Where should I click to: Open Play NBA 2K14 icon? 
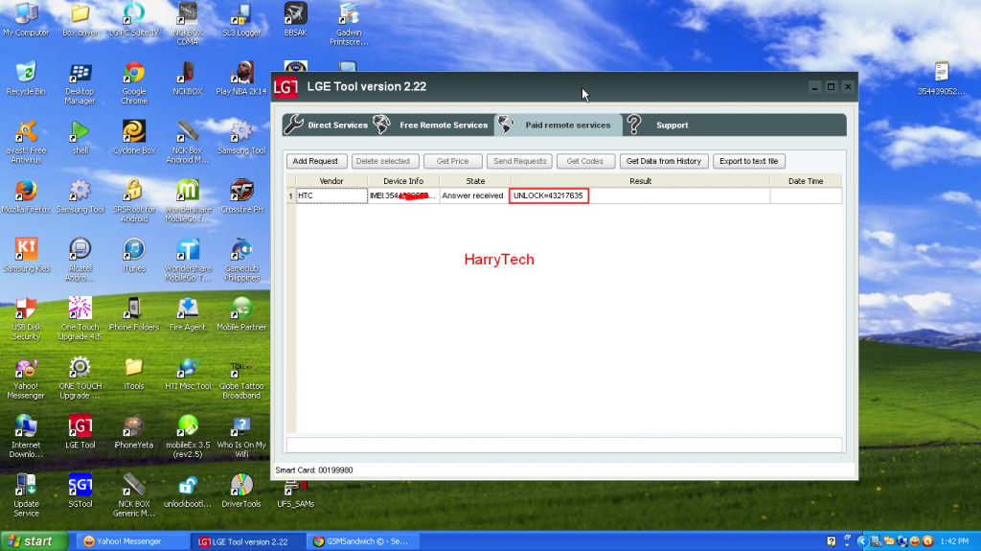coord(241,79)
